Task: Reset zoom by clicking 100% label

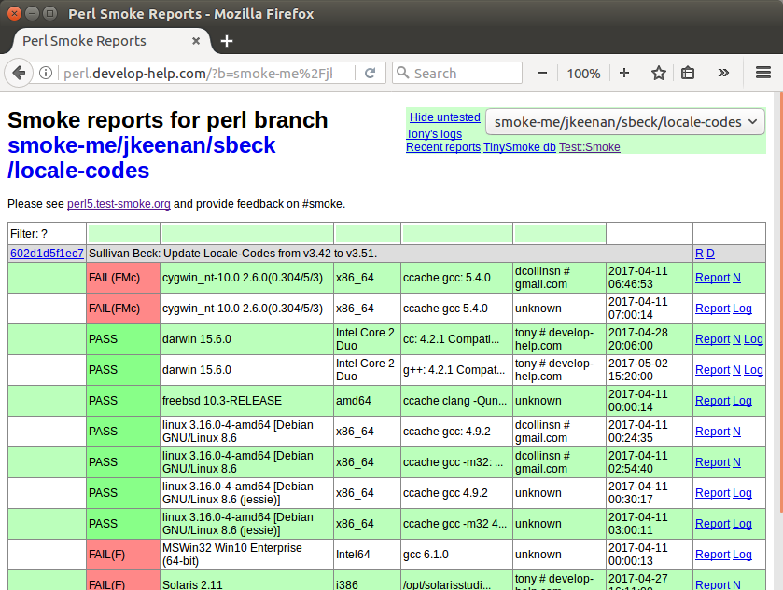Action: click(583, 73)
